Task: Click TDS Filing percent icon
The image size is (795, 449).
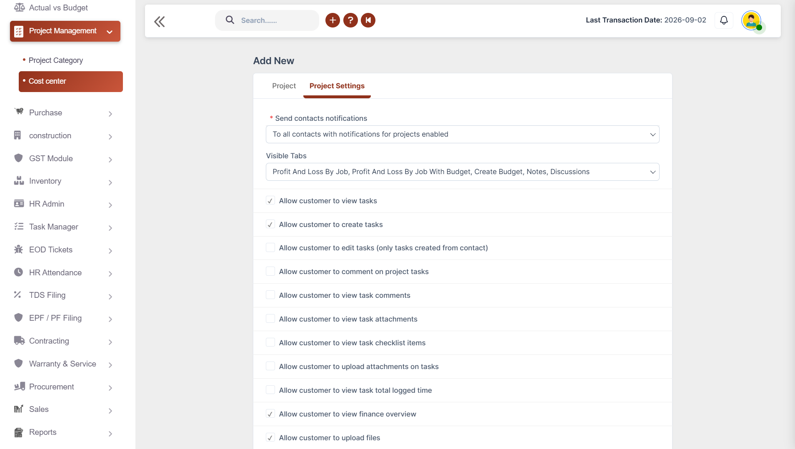Action: point(17,294)
